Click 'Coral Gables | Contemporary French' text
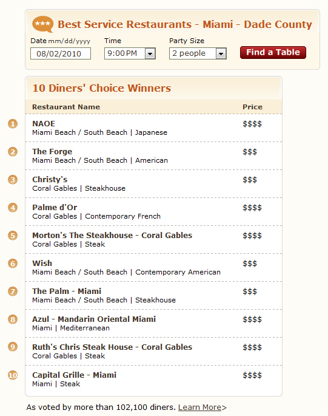This screenshot has height=416, width=328. (x=96, y=216)
